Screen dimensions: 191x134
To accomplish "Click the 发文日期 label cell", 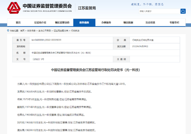I will coord(121,47).
